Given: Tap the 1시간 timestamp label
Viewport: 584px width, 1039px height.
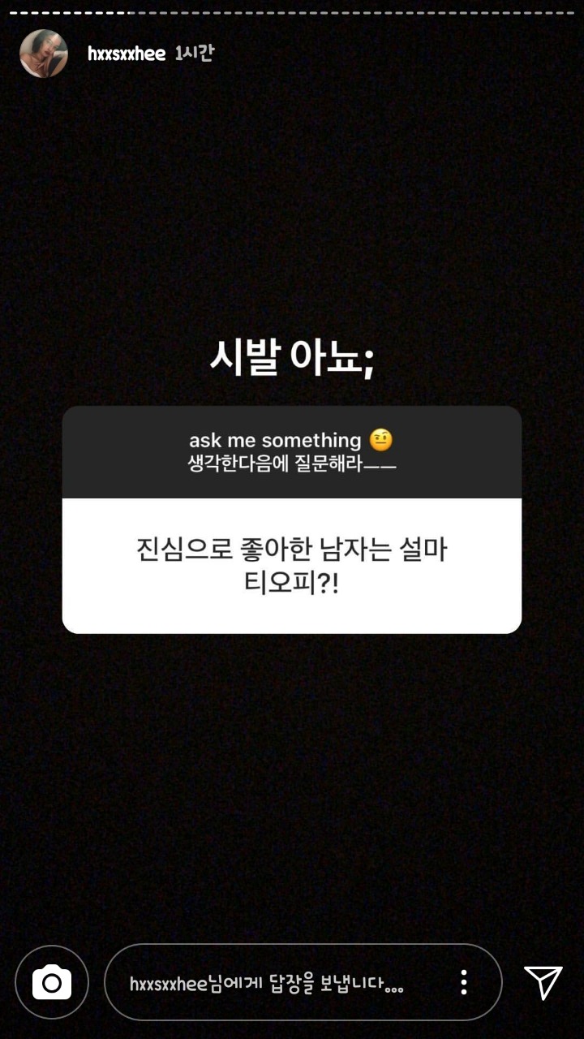Looking at the screenshot, I should (194, 54).
